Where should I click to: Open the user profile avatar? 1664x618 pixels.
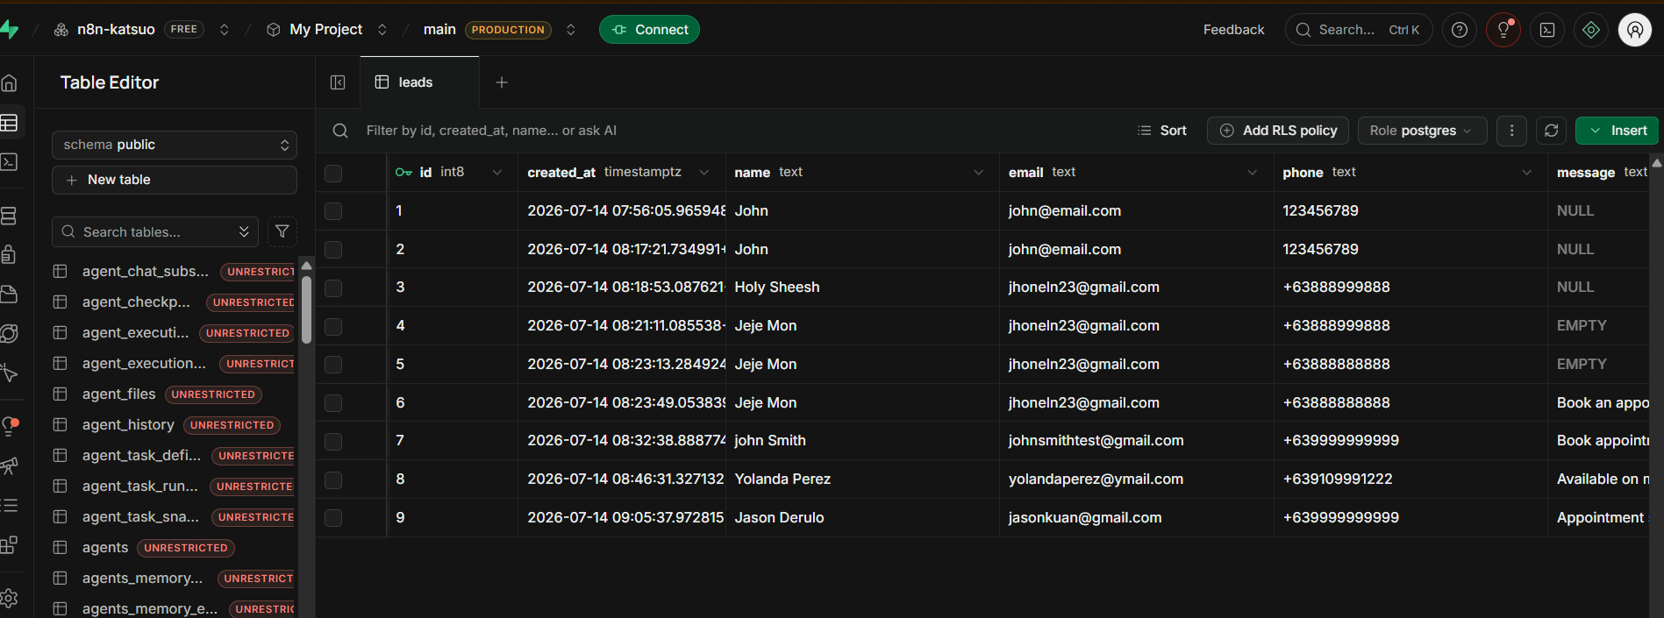1635,30
